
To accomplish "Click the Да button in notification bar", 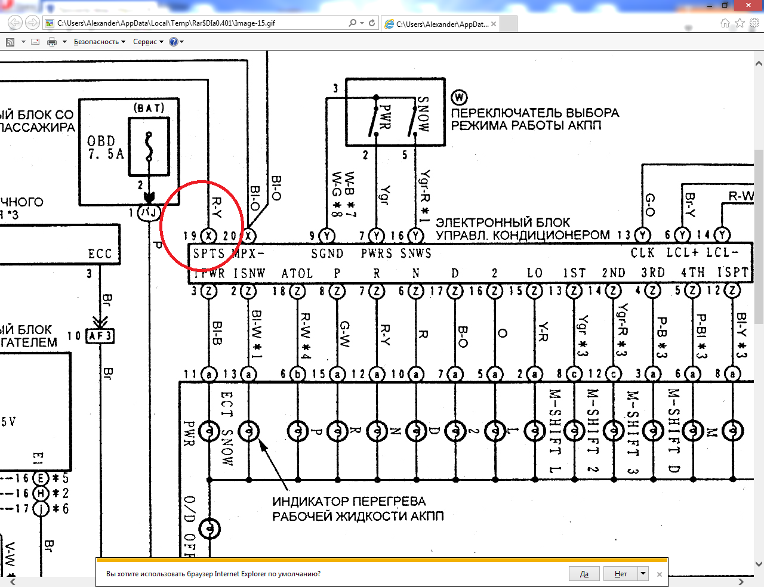I will pos(584,574).
